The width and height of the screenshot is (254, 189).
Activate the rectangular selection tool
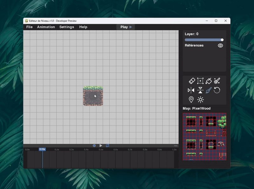coord(200,81)
